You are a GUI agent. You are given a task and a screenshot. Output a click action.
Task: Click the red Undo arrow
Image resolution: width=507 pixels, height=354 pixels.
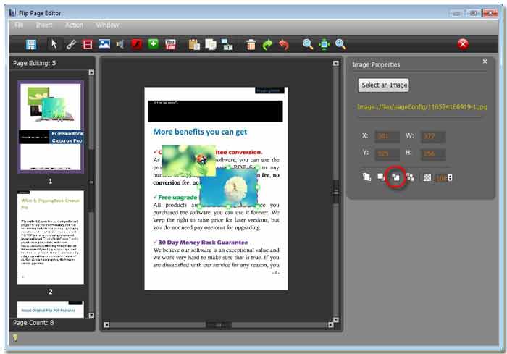pyautogui.click(x=284, y=44)
